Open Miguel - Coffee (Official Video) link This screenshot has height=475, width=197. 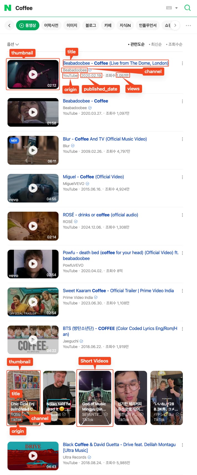[93, 177]
